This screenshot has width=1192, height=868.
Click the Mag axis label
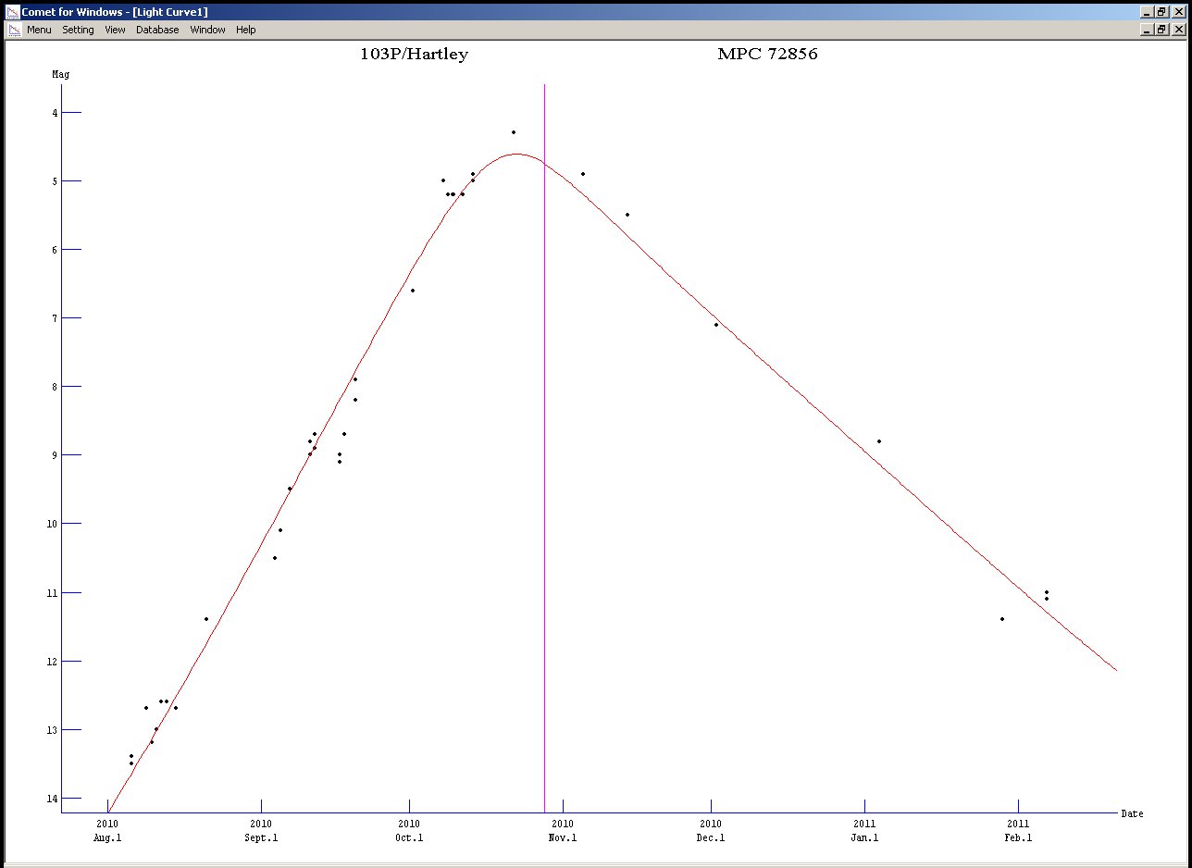click(x=60, y=74)
